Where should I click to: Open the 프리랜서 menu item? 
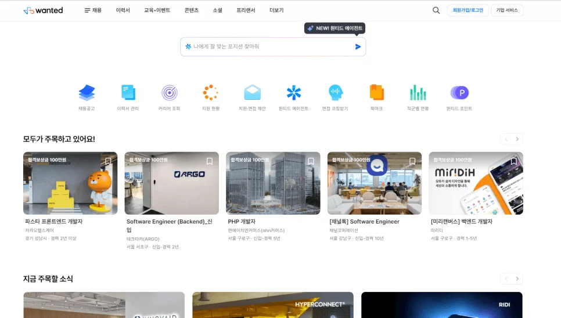[246, 10]
